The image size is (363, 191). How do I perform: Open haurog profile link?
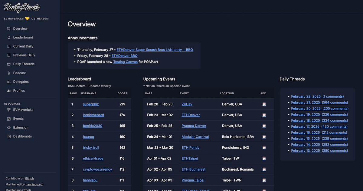point(89,137)
